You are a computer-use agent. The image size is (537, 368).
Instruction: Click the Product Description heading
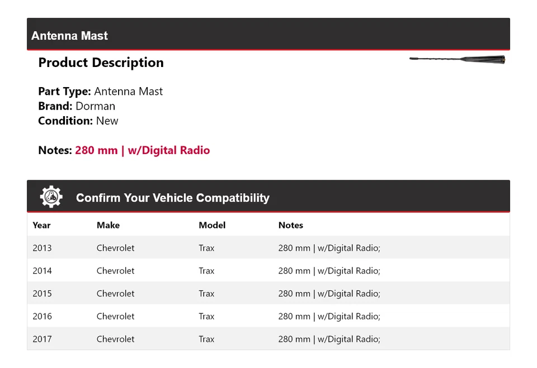(x=101, y=63)
